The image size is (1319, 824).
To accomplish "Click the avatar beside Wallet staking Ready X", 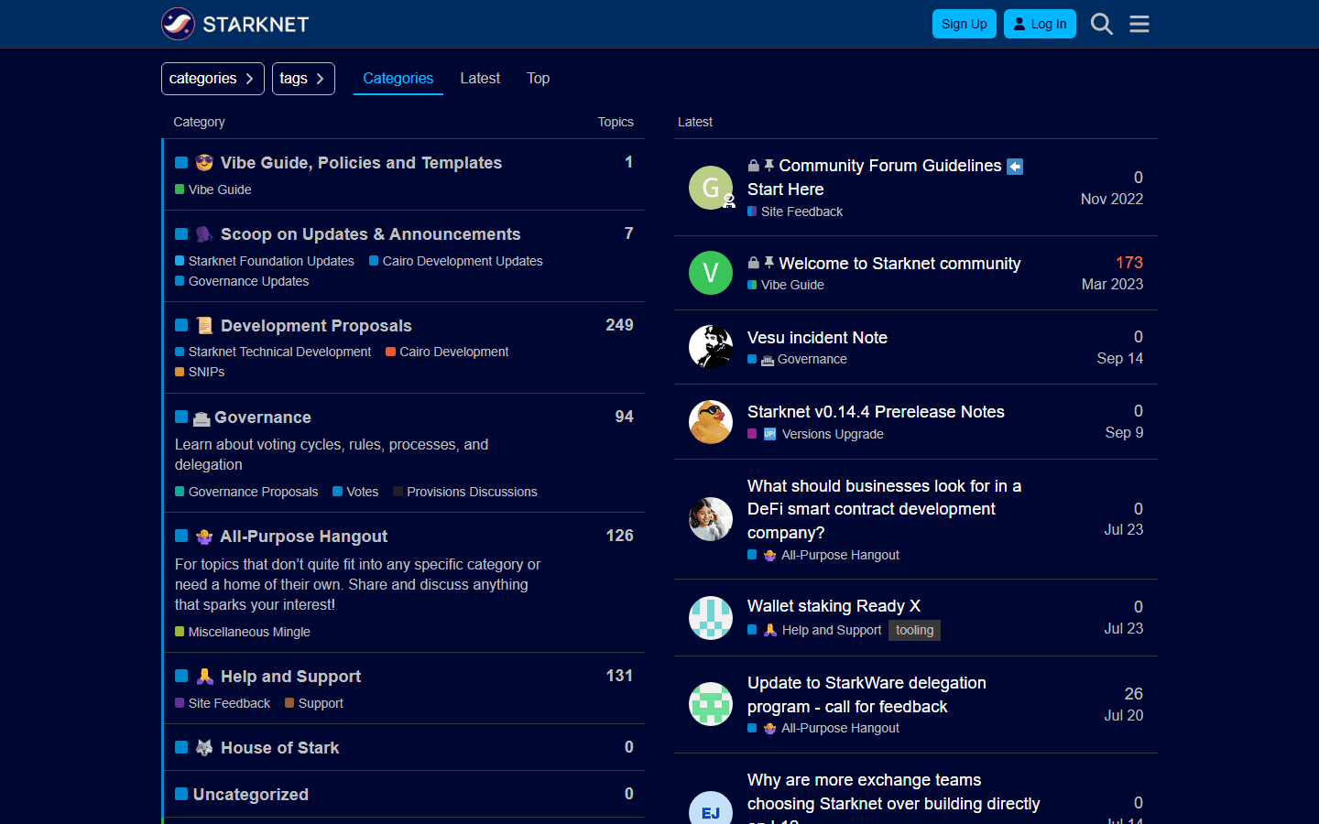I will [711, 618].
